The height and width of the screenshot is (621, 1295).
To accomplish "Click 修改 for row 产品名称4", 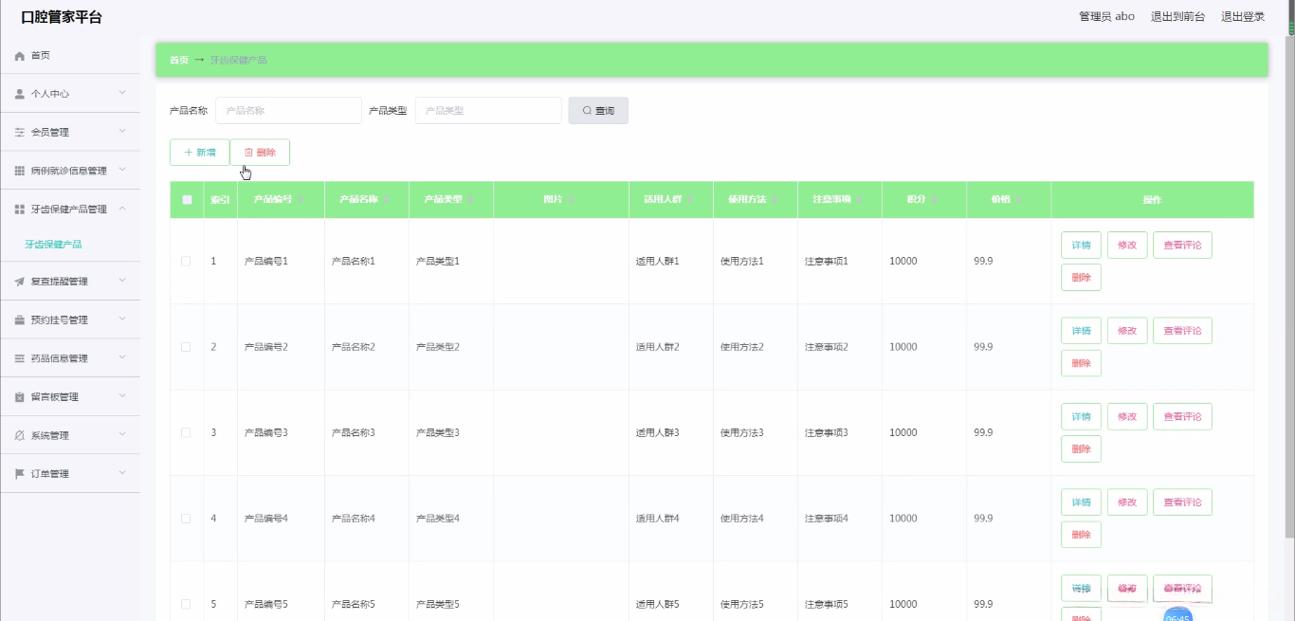I will (x=1127, y=502).
